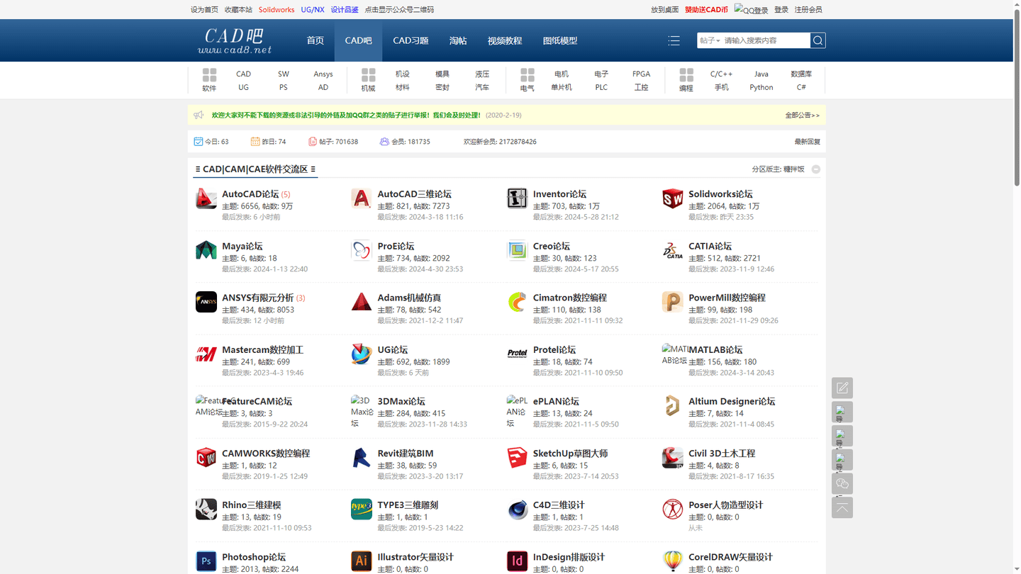The height and width of the screenshot is (574, 1021).
Task: Open the InDesign Id forum icon
Action: 517,561
